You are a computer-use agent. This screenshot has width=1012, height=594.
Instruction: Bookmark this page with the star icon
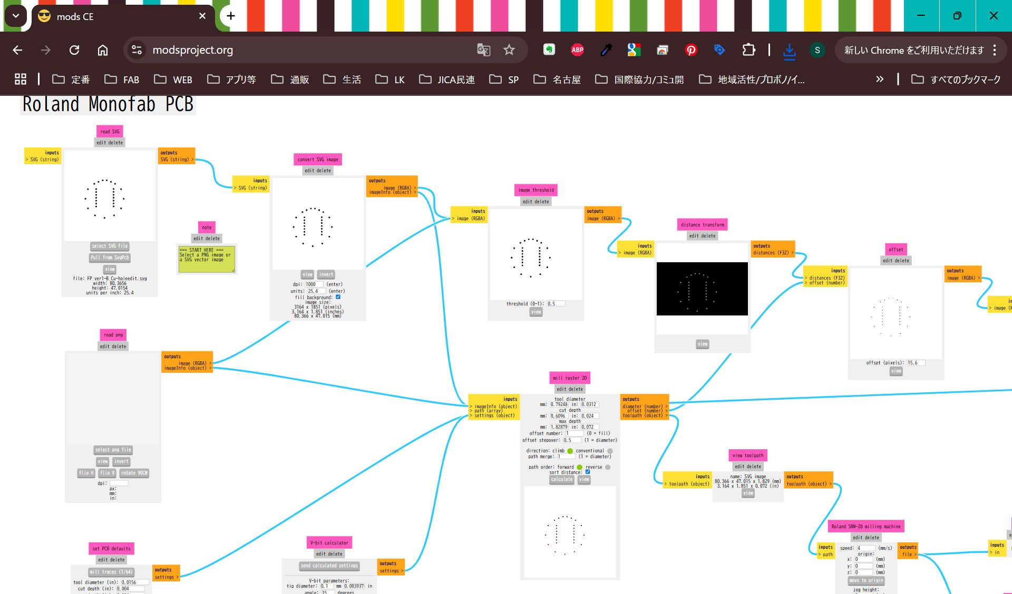click(x=509, y=50)
